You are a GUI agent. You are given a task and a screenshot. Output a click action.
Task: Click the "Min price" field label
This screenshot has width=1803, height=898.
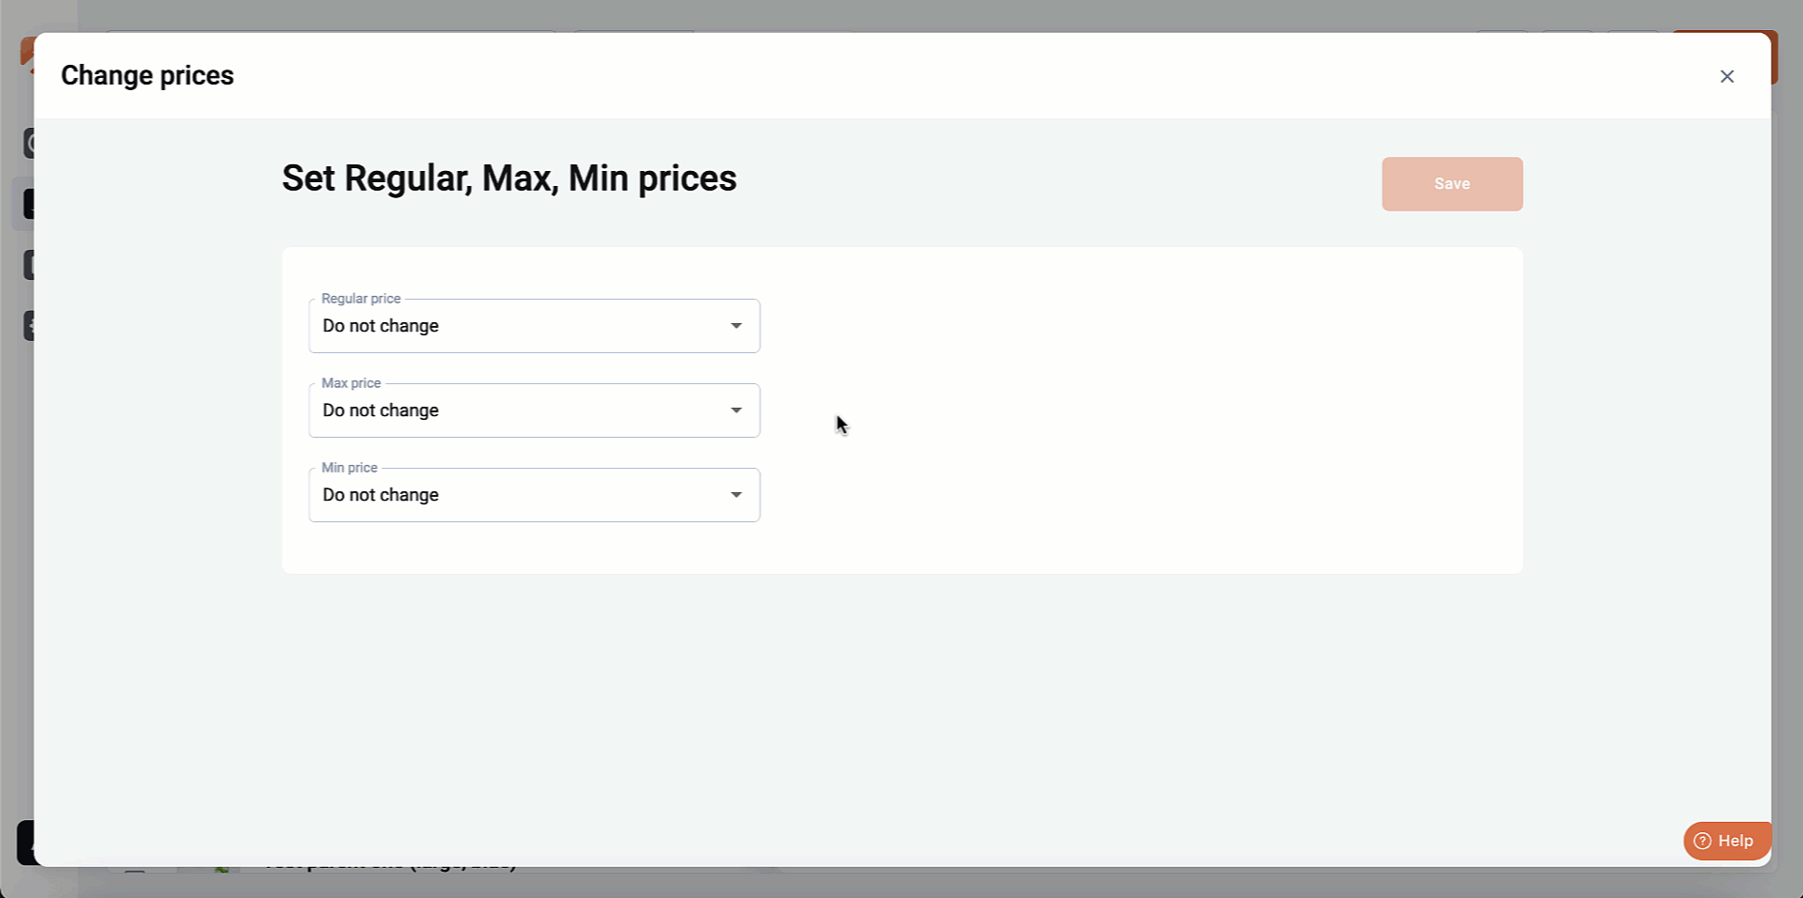(x=349, y=468)
